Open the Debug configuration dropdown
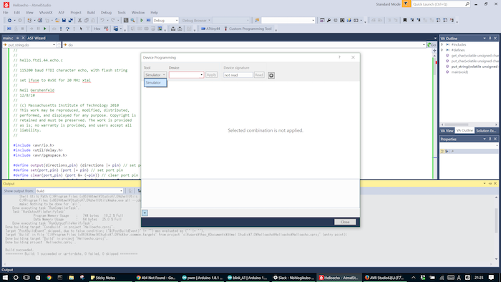Screen dimensions: 501x282 coord(165,21)
